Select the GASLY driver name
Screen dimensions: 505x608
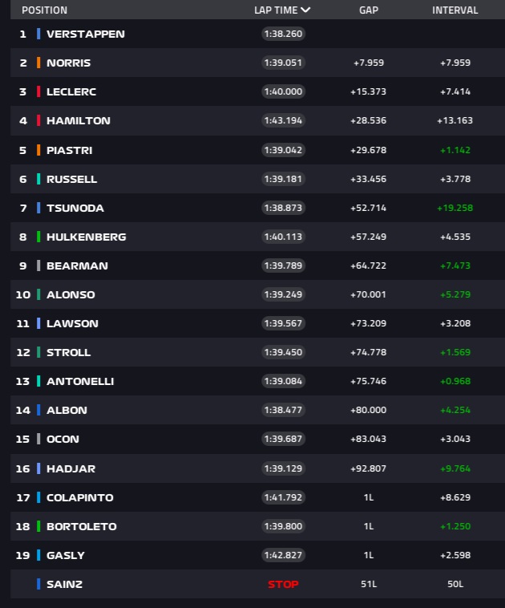(66, 555)
